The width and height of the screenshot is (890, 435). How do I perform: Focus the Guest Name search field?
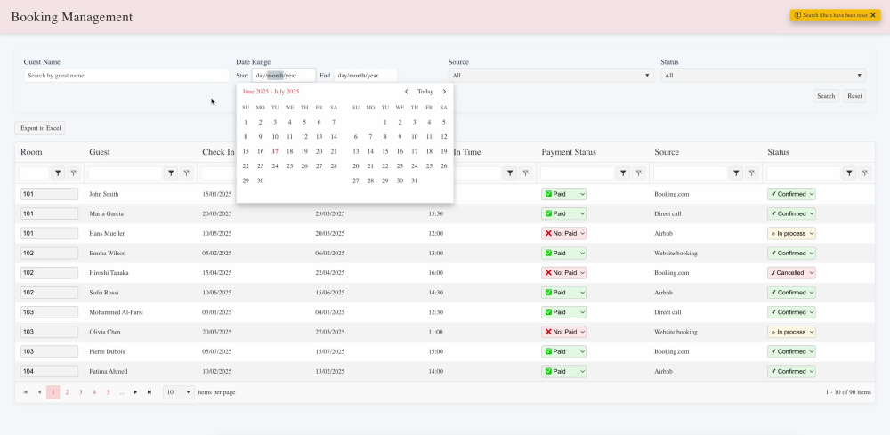point(126,76)
